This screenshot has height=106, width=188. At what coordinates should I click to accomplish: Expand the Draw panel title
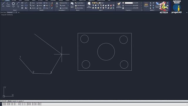(x=15, y=10)
